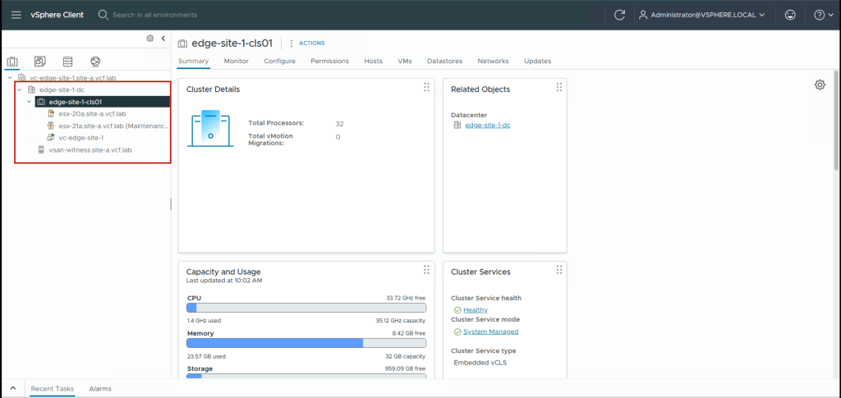Click the 'Total Processors:' label
This screenshot has width=841, height=398.
pyautogui.click(x=276, y=123)
